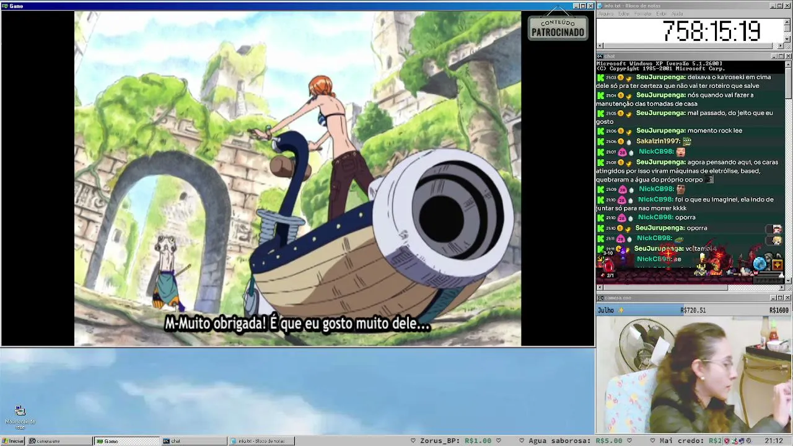The width and height of the screenshot is (793, 446).
Task: Maximize the chat window
Action: click(781, 56)
